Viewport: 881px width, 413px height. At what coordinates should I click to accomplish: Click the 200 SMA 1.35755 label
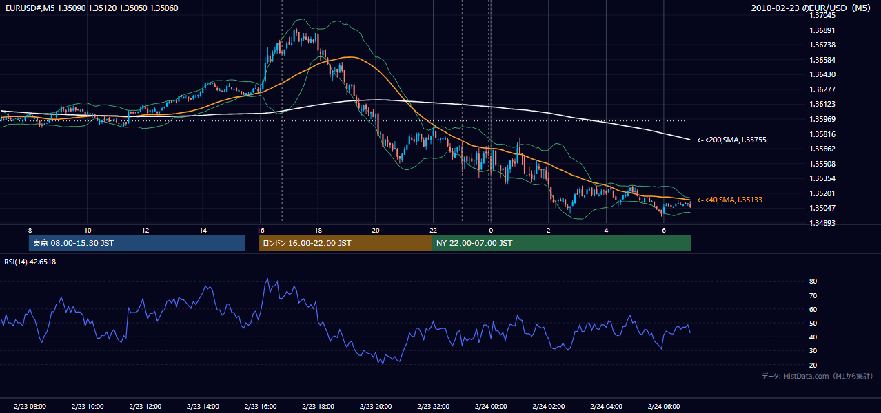coord(731,140)
